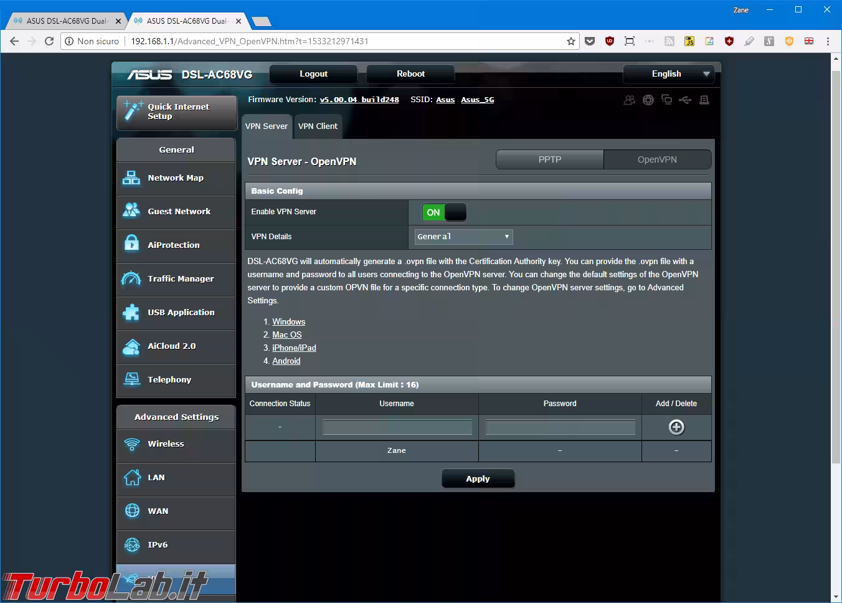The image size is (842, 603).
Task: Open USB Application puzzle icon
Action: click(x=131, y=312)
